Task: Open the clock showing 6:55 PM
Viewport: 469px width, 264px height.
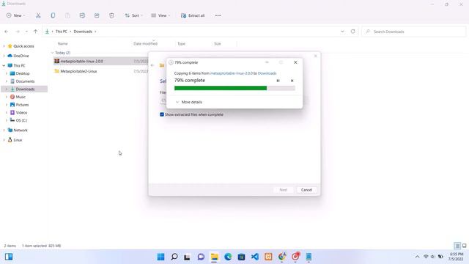Action: [456, 257]
